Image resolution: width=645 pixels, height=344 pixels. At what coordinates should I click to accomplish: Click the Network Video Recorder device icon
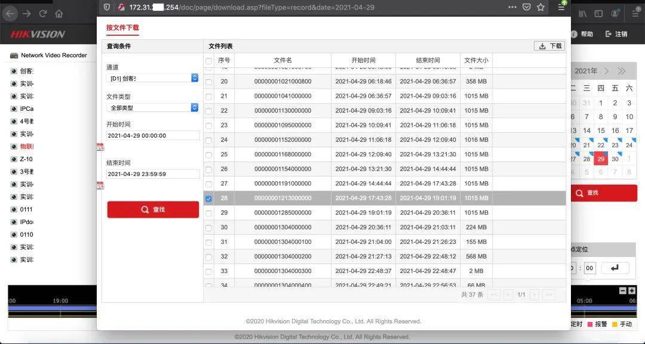point(14,55)
